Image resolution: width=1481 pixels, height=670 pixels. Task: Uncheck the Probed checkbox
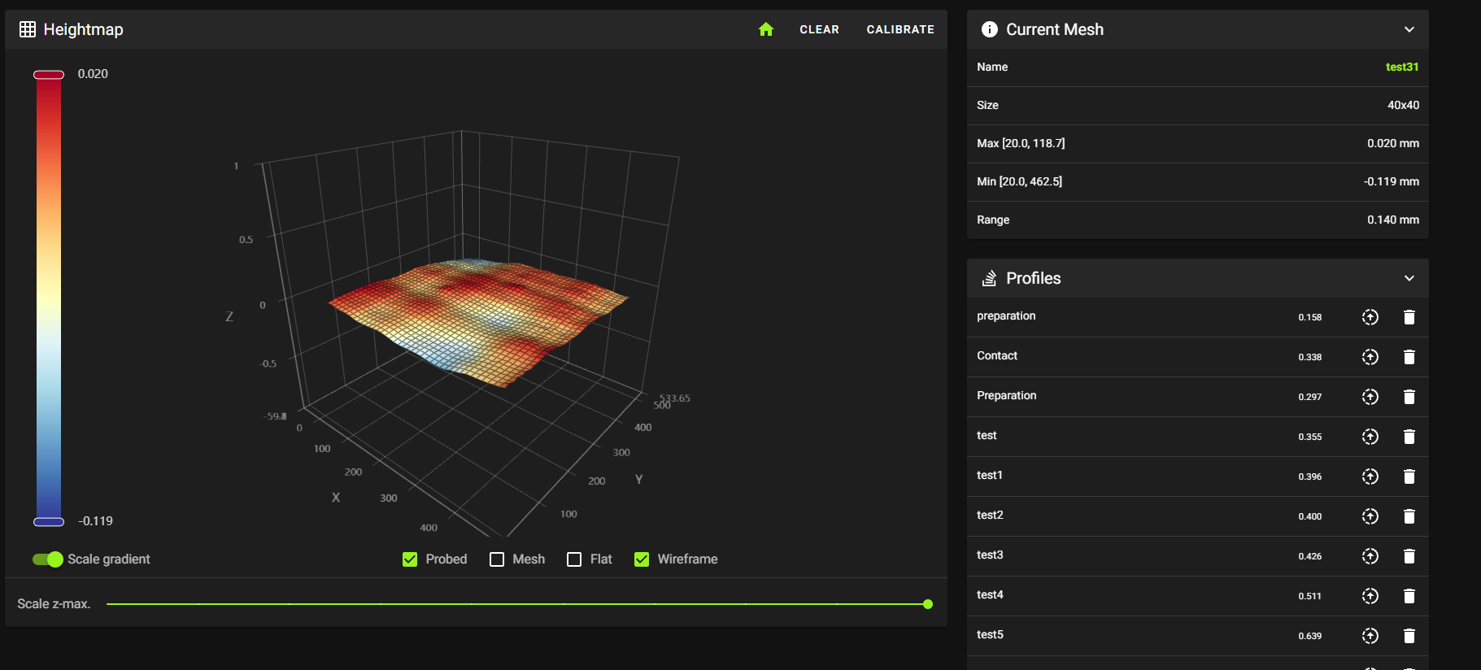click(x=410, y=559)
